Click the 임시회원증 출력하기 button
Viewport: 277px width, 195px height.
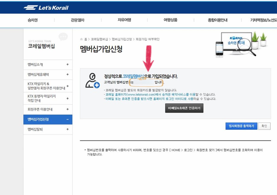(x=241, y=126)
